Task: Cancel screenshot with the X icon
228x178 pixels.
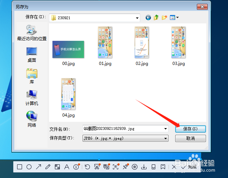Action: pos(174,167)
